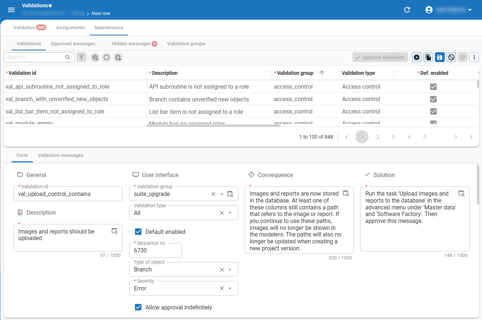
Task: Click the empty circle toolbar icon
Action: point(107,57)
